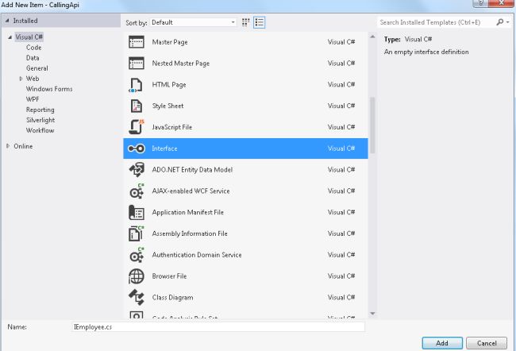The image size is (516, 351).
Task: Switch to small icons grid view
Action: coord(245,22)
